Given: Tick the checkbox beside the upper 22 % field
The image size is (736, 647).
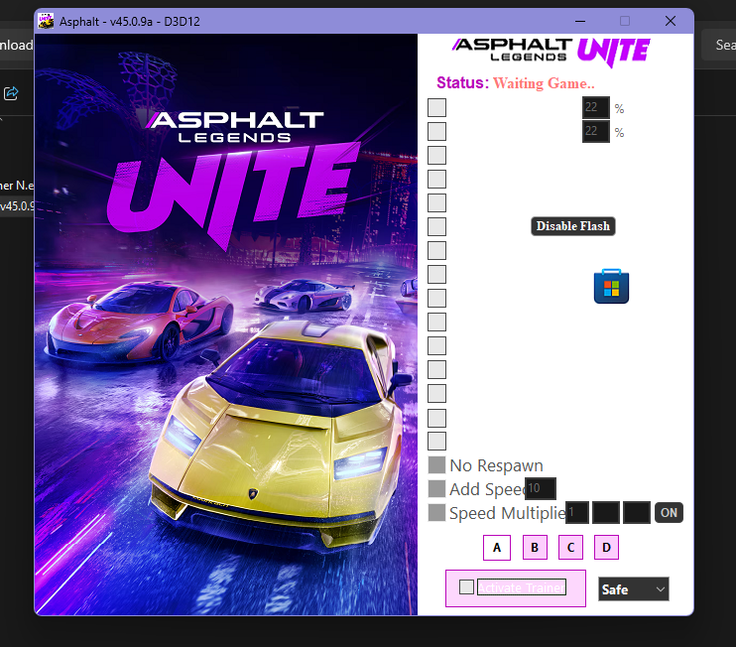Looking at the screenshot, I should 436,107.
